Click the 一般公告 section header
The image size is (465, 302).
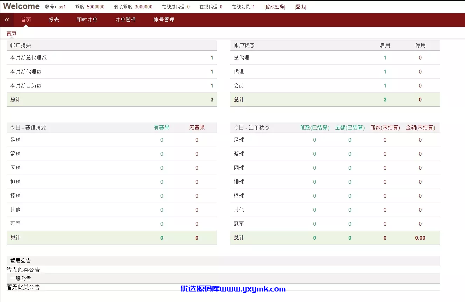223,279
